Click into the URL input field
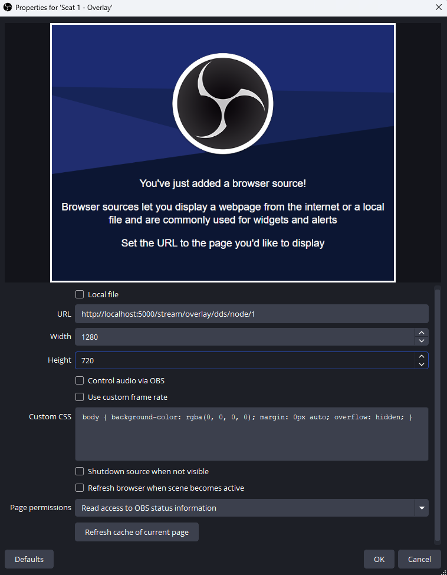Viewport: 447px width, 575px height. (x=252, y=314)
